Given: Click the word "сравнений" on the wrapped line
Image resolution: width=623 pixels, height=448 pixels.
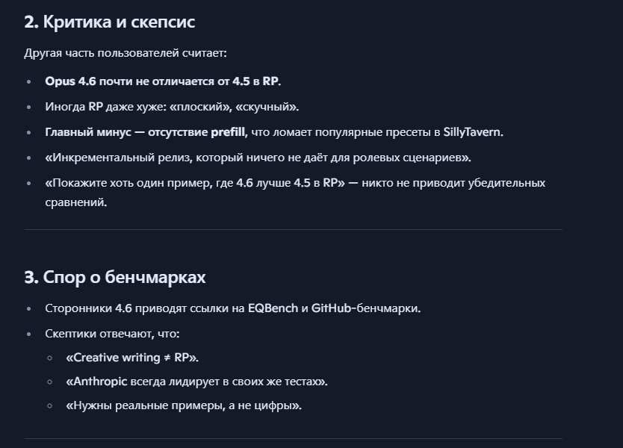Looking at the screenshot, I should click(x=76, y=202).
